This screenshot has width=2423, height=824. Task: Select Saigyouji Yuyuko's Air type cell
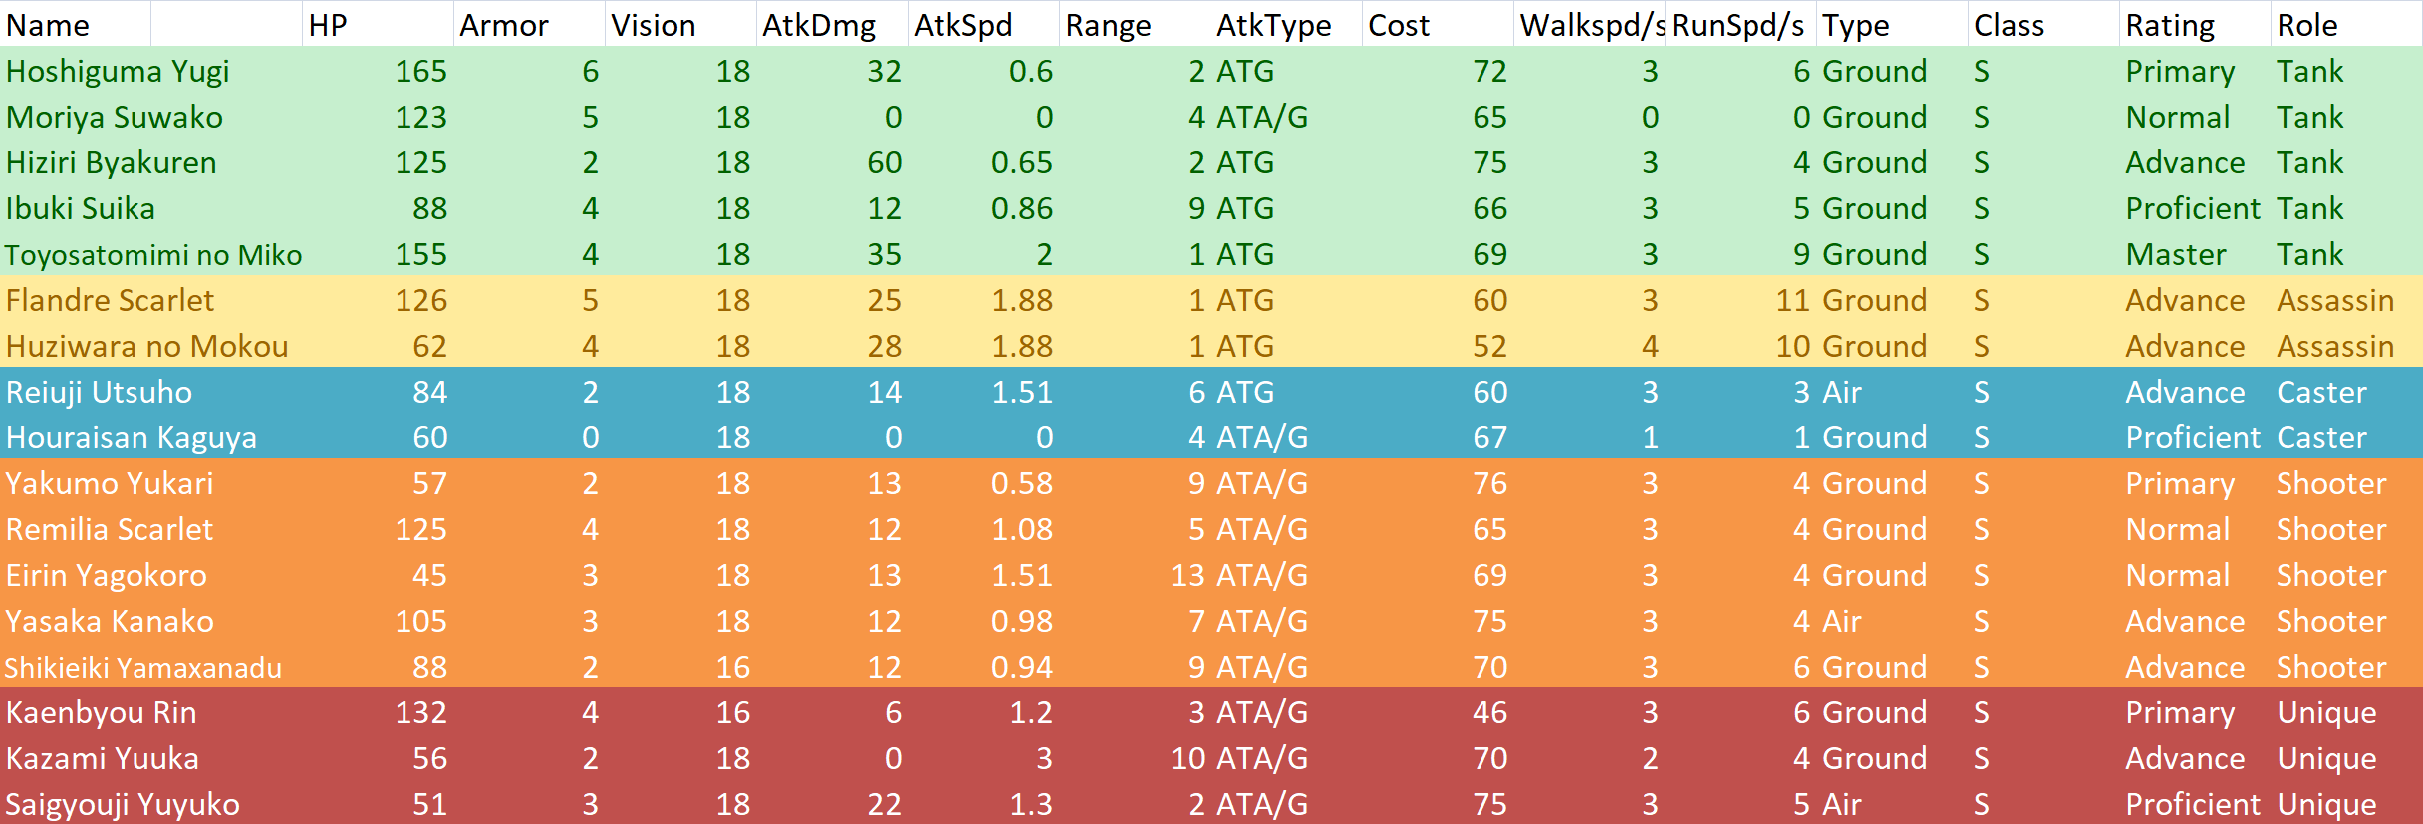coord(1841,804)
